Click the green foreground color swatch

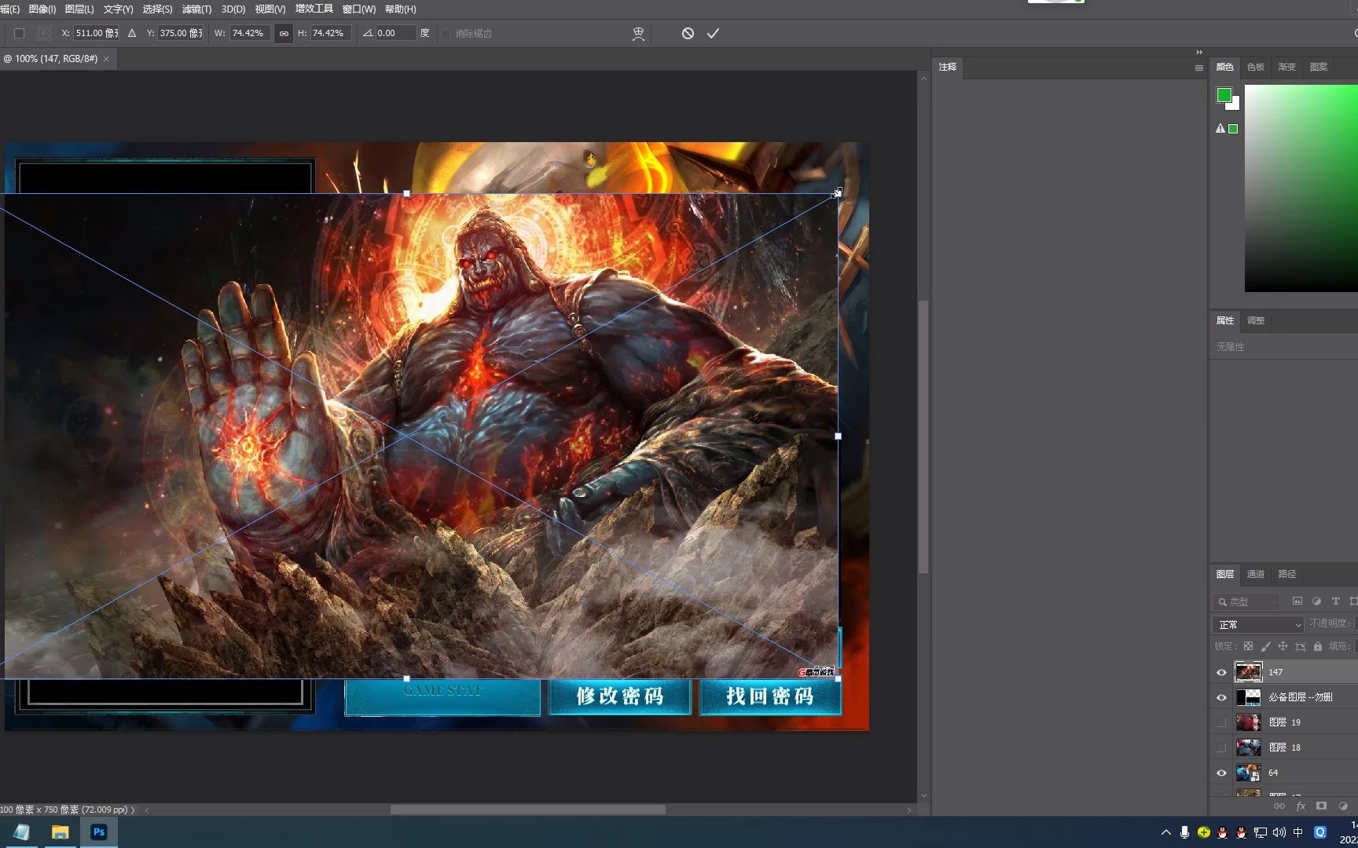1224,95
